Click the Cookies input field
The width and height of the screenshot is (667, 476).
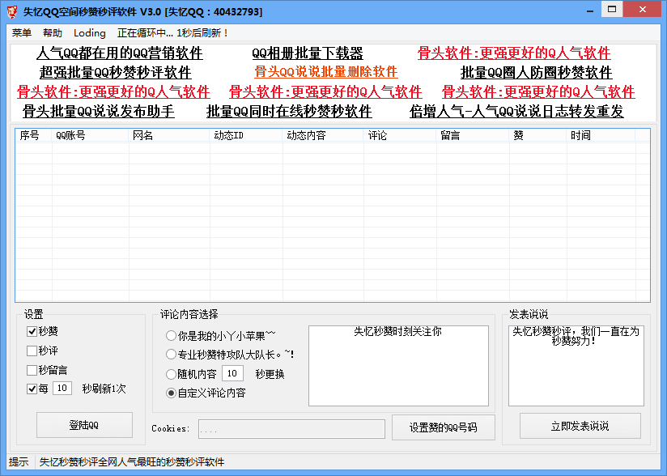[291, 429]
